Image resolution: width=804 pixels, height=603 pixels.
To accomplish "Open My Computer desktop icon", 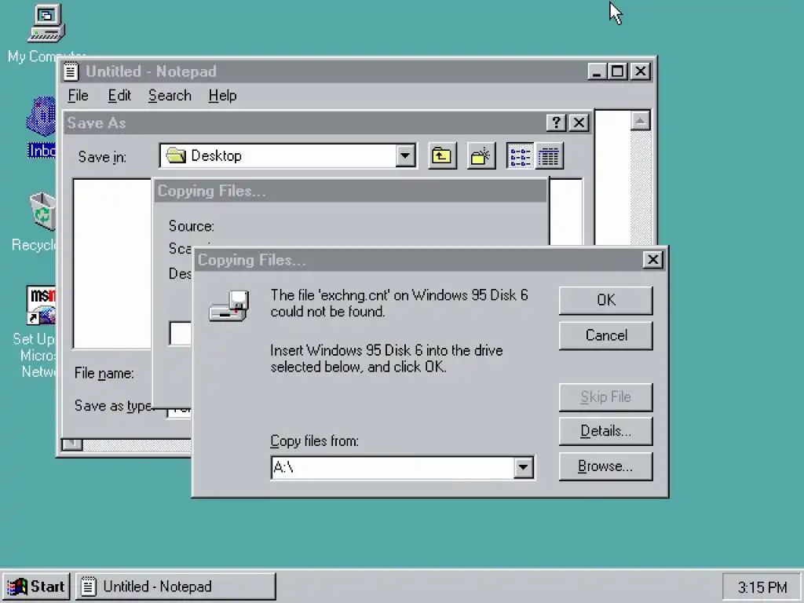I will 46,23.
